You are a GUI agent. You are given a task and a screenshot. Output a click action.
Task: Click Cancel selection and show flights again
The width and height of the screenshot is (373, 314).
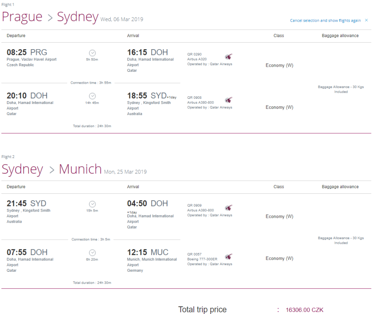pyautogui.click(x=325, y=21)
